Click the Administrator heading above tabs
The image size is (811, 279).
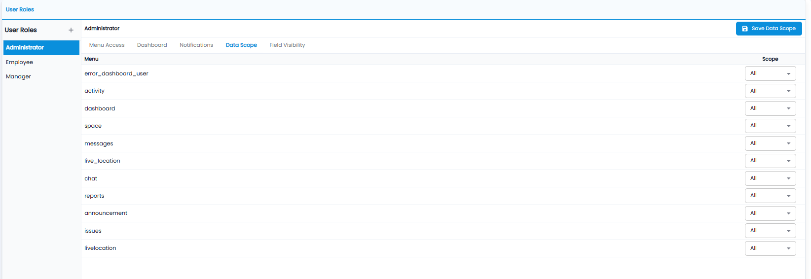pyautogui.click(x=102, y=28)
